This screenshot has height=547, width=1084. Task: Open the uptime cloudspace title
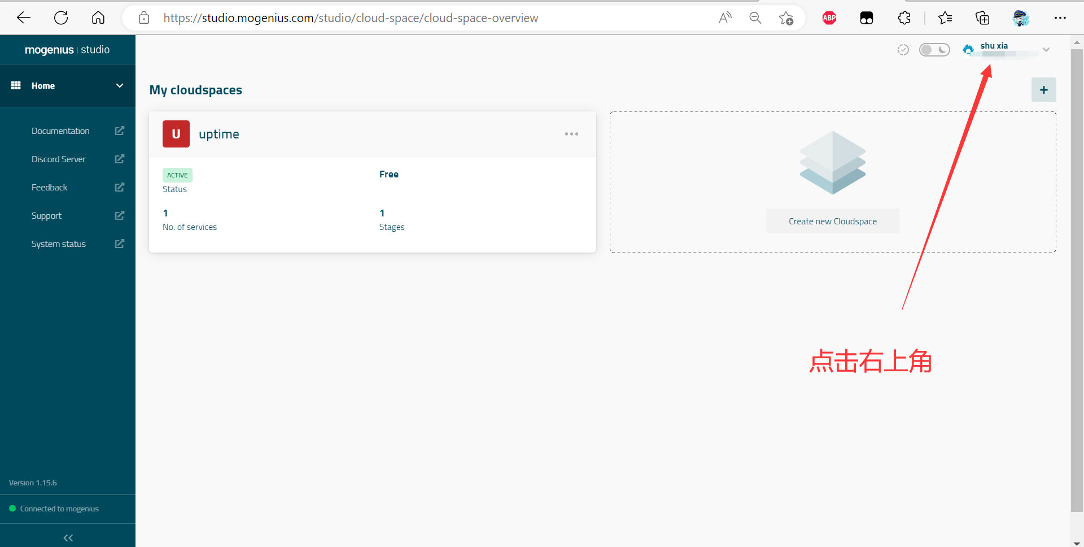point(219,134)
